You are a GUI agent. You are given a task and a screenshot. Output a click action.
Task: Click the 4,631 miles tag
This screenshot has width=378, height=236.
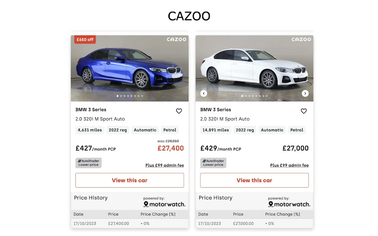click(x=90, y=130)
